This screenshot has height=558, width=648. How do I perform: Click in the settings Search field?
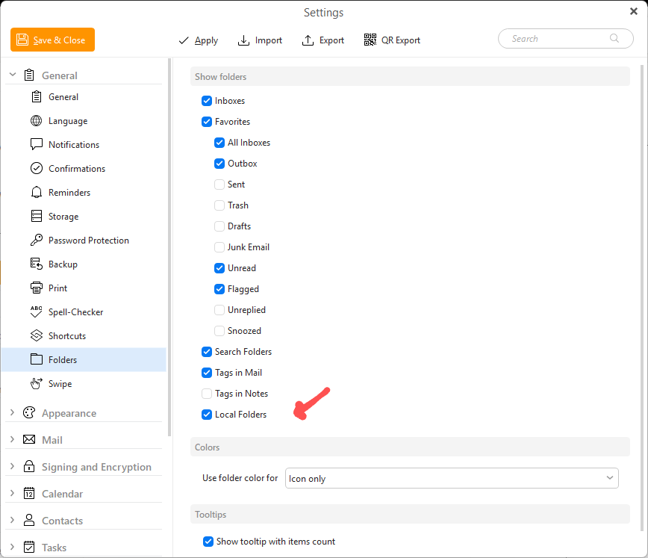(565, 38)
